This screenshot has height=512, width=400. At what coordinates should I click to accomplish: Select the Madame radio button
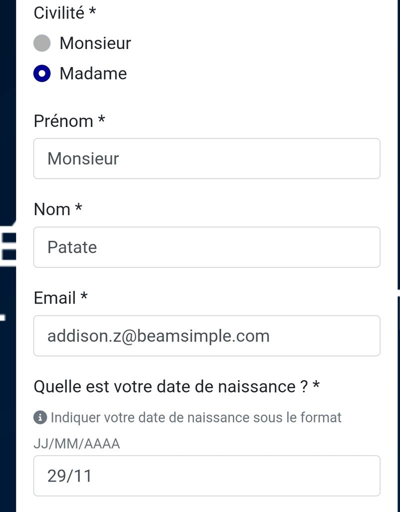pos(42,73)
